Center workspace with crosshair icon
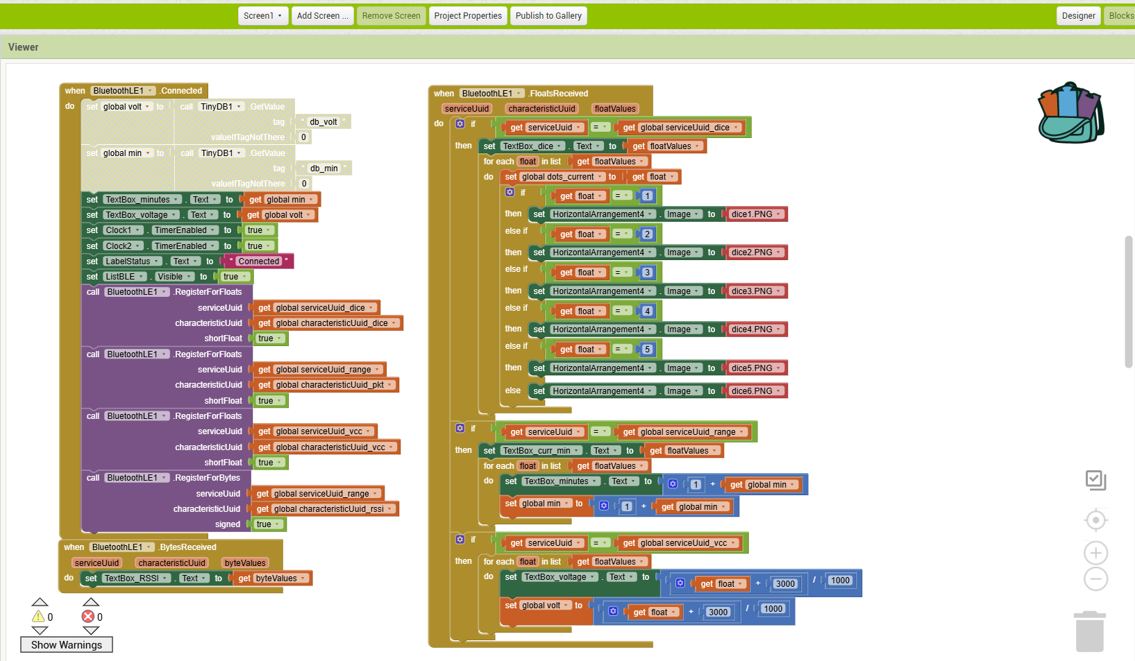Image resolution: width=1135 pixels, height=661 pixels. click(x=1095, y=520)
